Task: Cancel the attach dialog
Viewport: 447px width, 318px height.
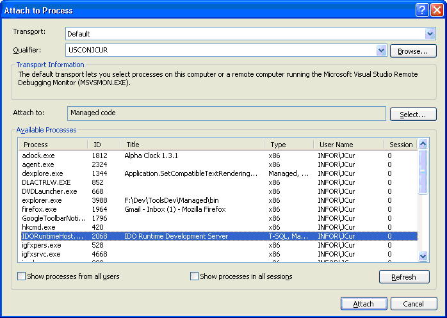Action: [413, 304]
